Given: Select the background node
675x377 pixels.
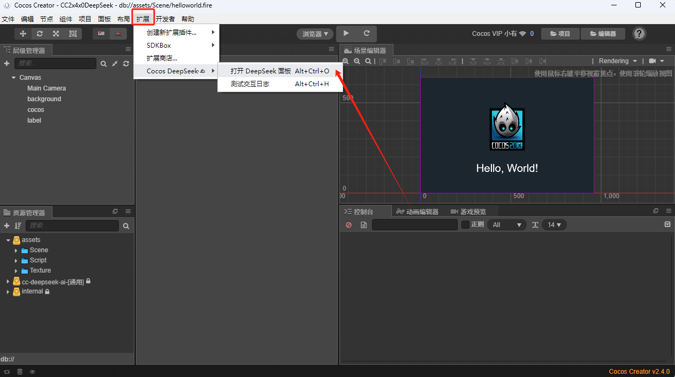Looking at the screenshot, I should tap(44, 99).
